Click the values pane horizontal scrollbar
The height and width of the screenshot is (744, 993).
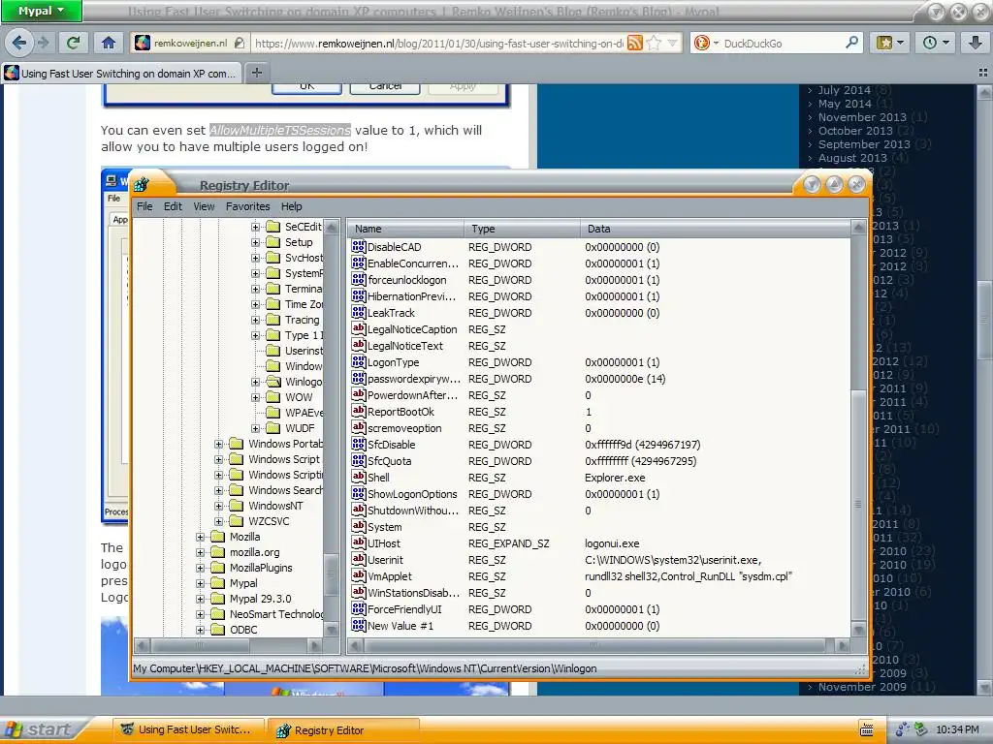coord(599,645)
